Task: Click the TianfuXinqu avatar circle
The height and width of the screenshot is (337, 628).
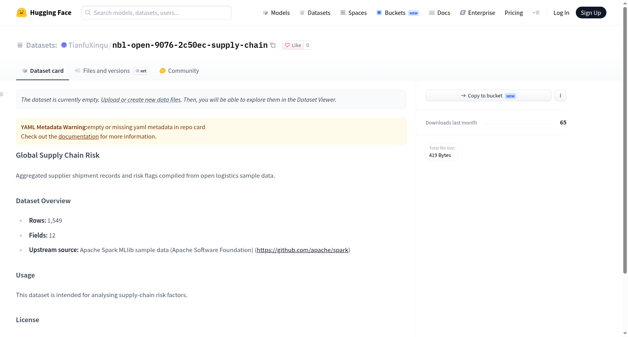Action: click(x=64, y=45)
